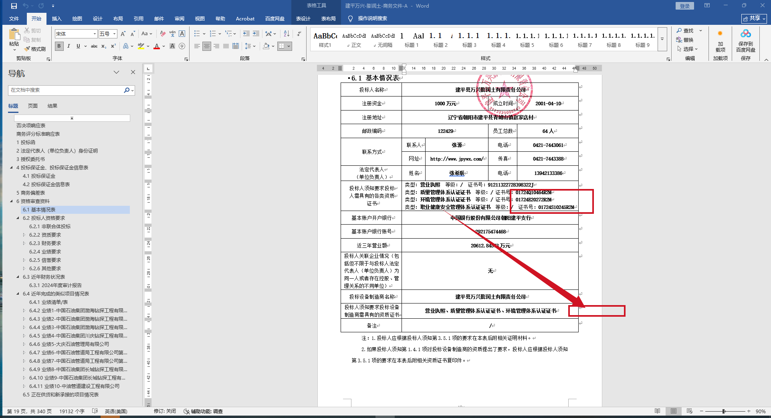
Task: Open the phonetic guide (wén) tool
Action: (x=172, y=34)
